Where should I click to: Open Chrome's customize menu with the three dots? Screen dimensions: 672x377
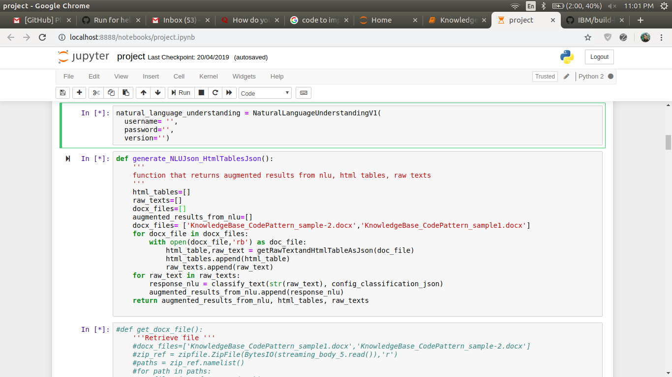tap(662, 37)
